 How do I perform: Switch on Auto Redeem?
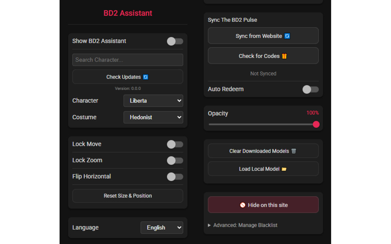pos(310,89)
